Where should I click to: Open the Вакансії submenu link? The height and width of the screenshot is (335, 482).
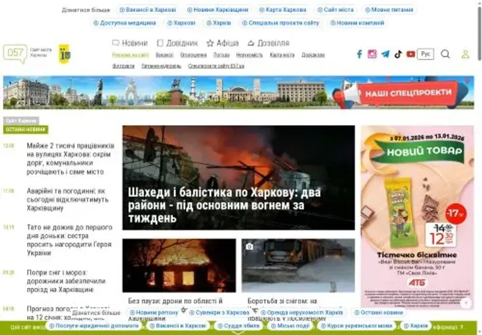[164, 55]
